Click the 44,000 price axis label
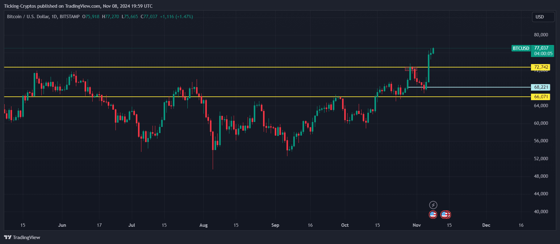 [x=541, y=194]
